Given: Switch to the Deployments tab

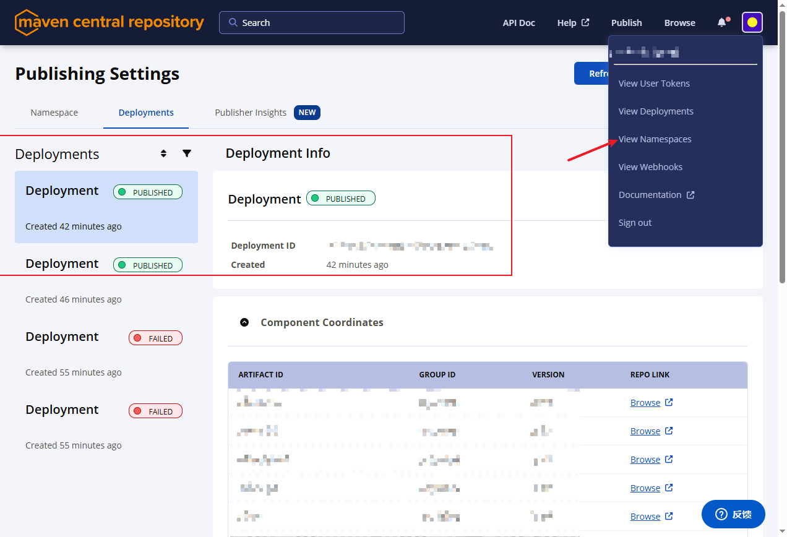Looking at the screenshot, I should (x=146, y=113).
